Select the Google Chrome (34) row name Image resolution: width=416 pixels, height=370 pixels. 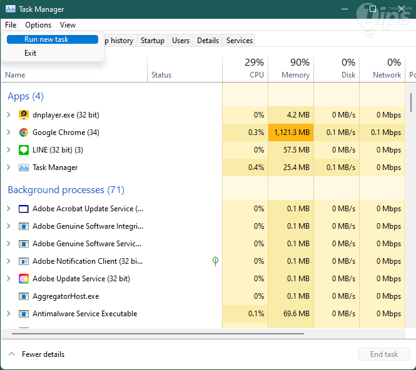point(66,132)
